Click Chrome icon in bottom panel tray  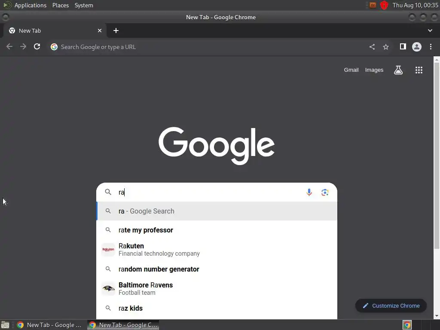pyautogui.click(x=407, y=325)
